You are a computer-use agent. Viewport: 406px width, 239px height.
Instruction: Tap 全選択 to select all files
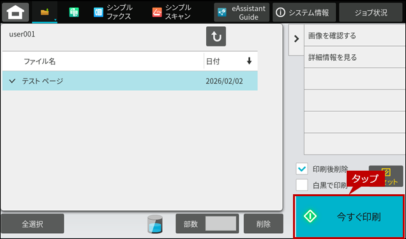click(x=33, y=224)
